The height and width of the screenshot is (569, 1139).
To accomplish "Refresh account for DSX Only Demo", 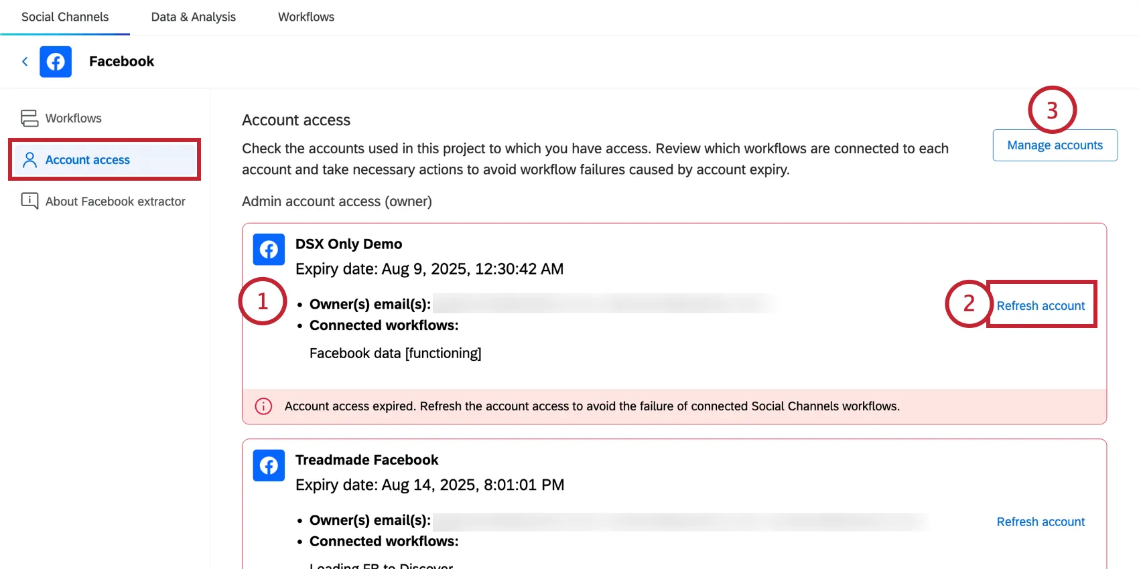I will 1041,305.
